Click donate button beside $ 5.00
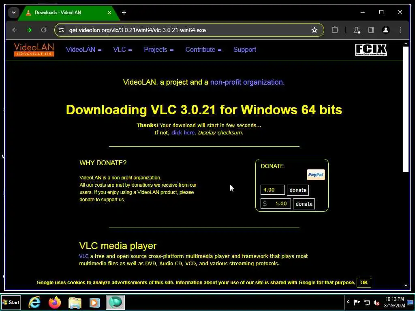The image size is (415, 311). 304,204
